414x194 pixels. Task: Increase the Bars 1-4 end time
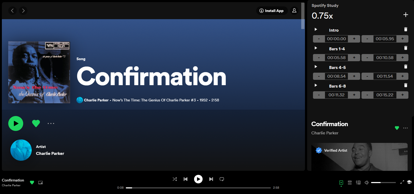click(x=403, y=57)
